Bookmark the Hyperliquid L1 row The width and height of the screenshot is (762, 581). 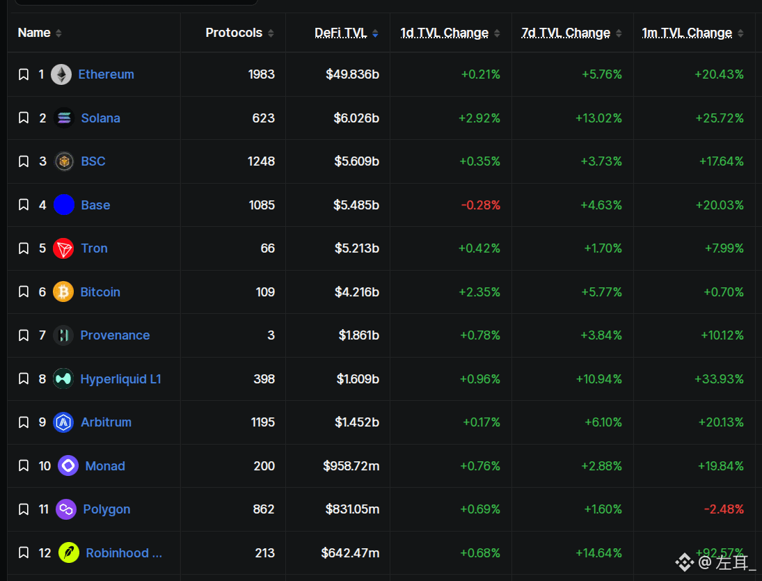(24, 379)
